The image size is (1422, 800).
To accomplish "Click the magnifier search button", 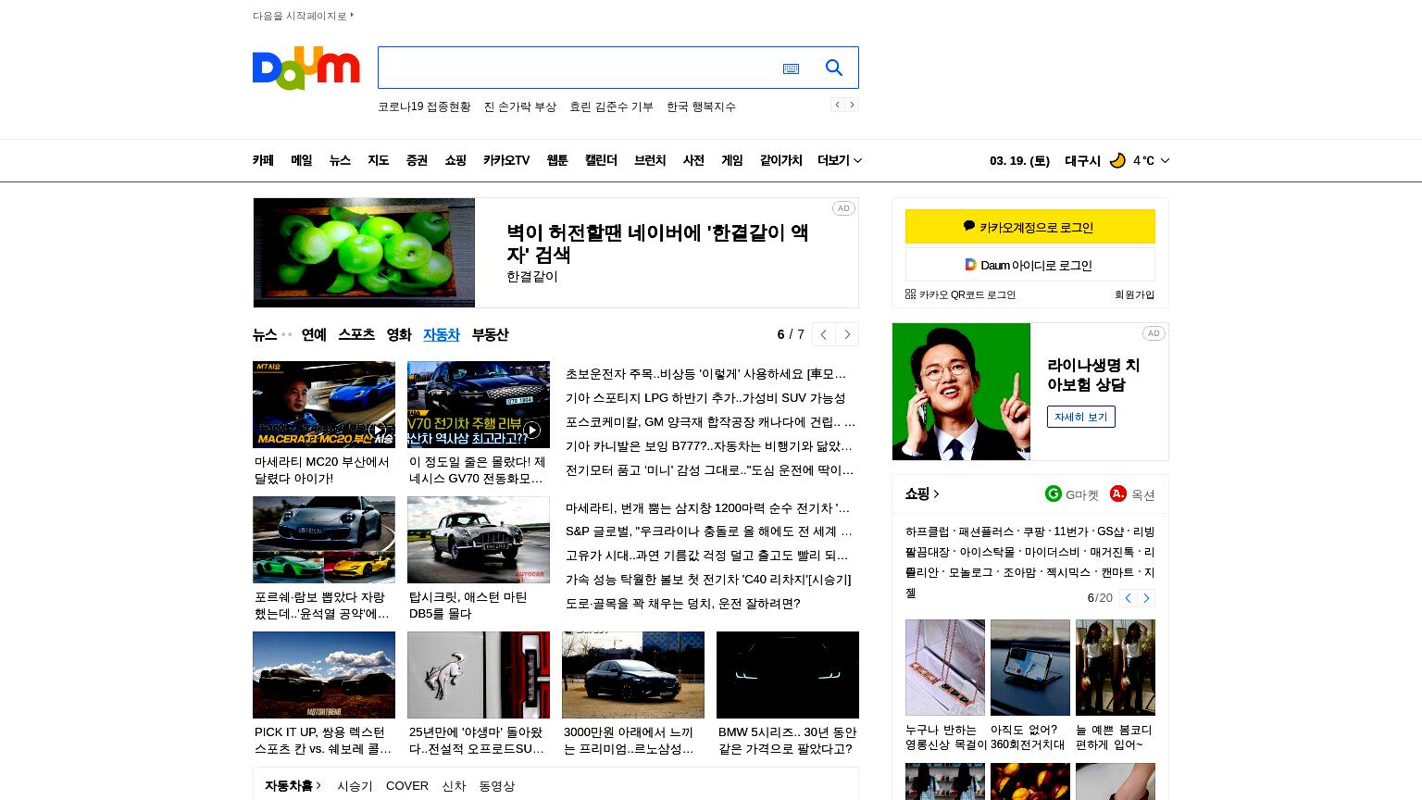I will [x=834, y=68].
